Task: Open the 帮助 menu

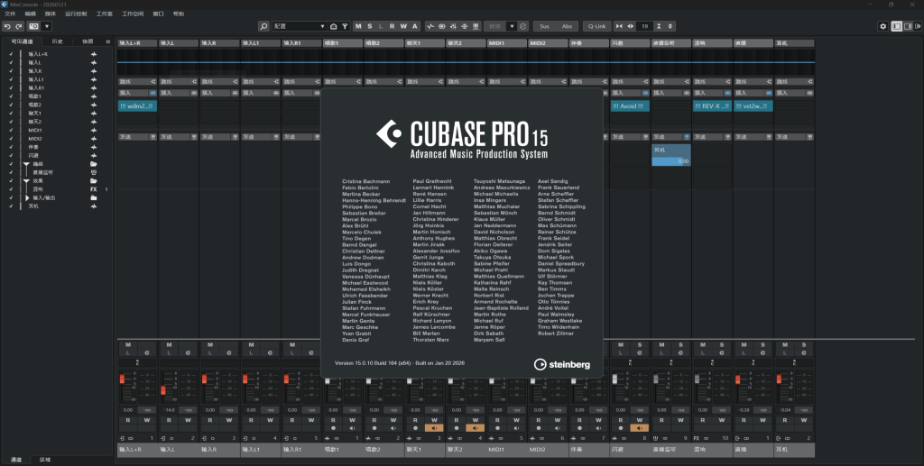Action: point(179,14)
